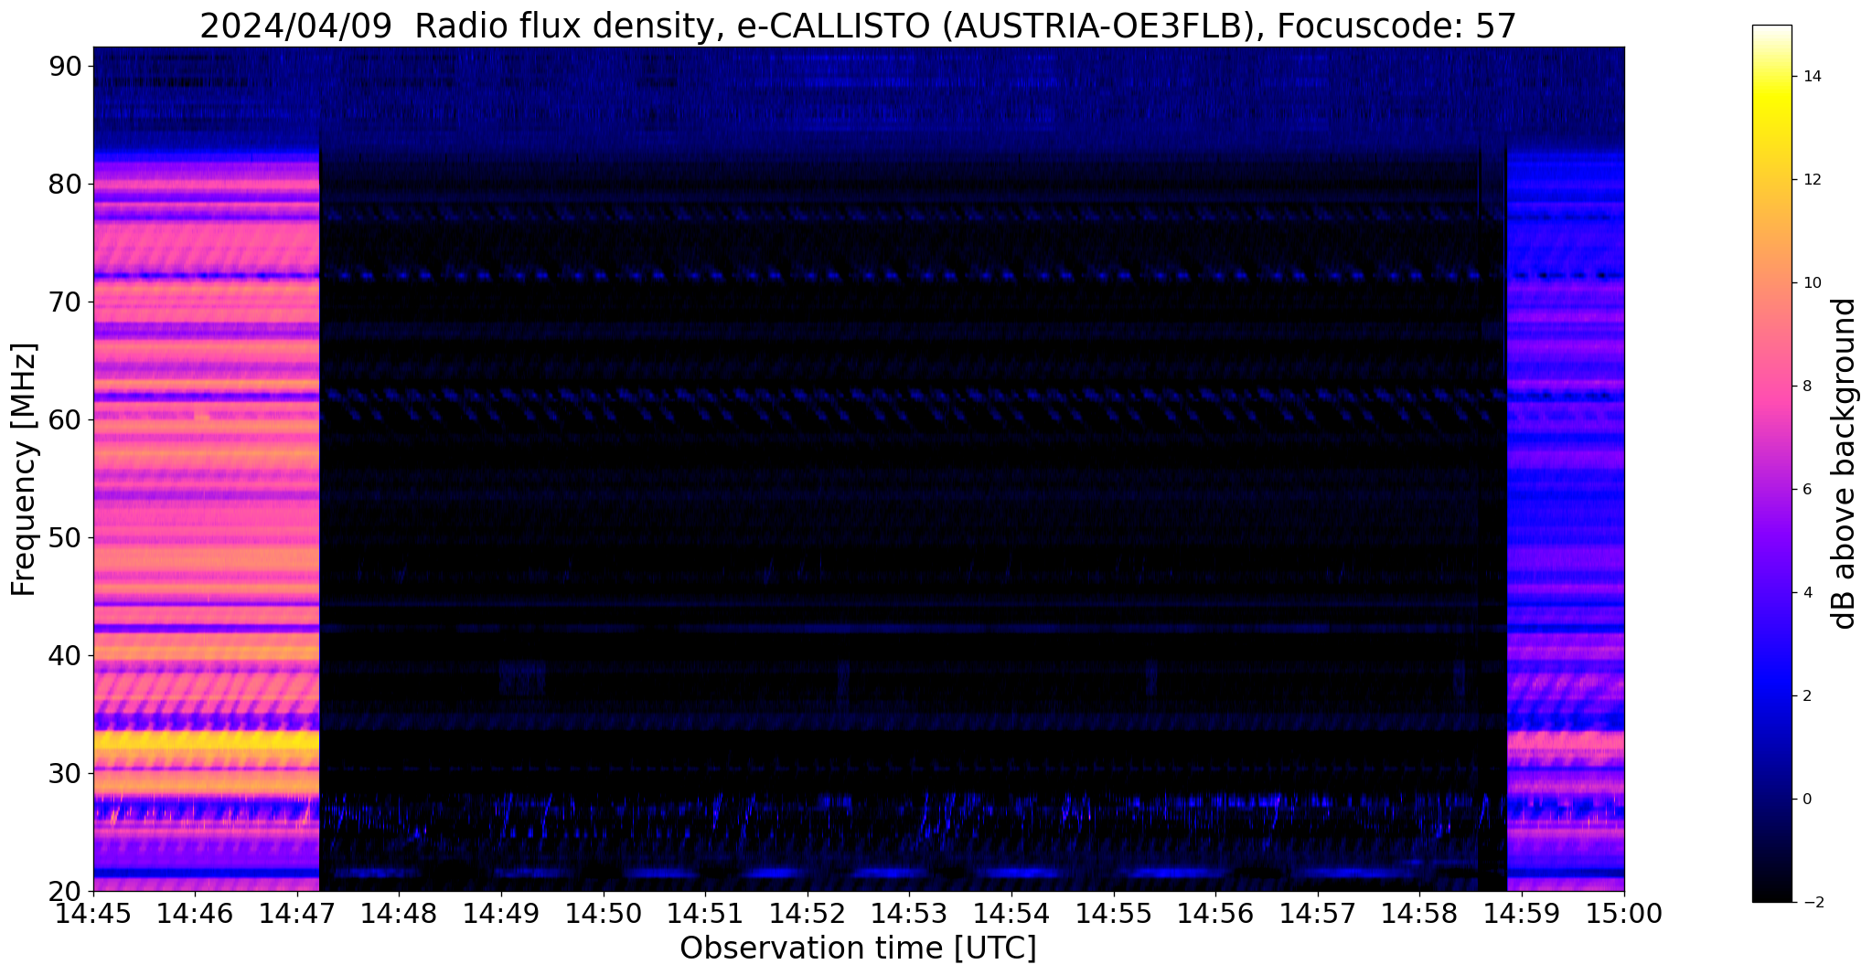Click the pink region of the colorbar
This screenshot has height=975, width=1872.
(1771, 393)
